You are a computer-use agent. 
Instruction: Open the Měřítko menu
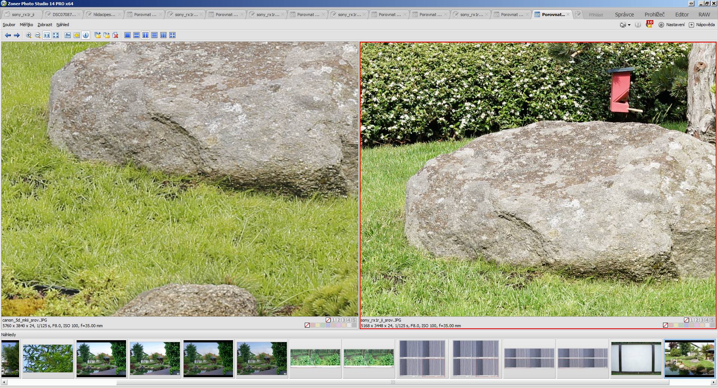point(26,25)
